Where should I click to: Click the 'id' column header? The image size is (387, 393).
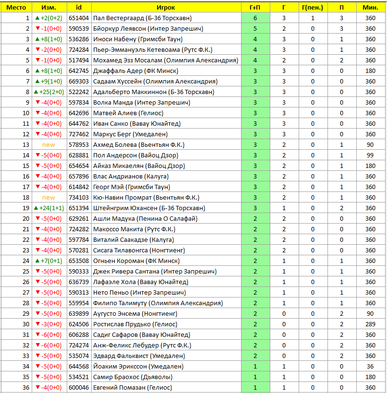(79, 8)
